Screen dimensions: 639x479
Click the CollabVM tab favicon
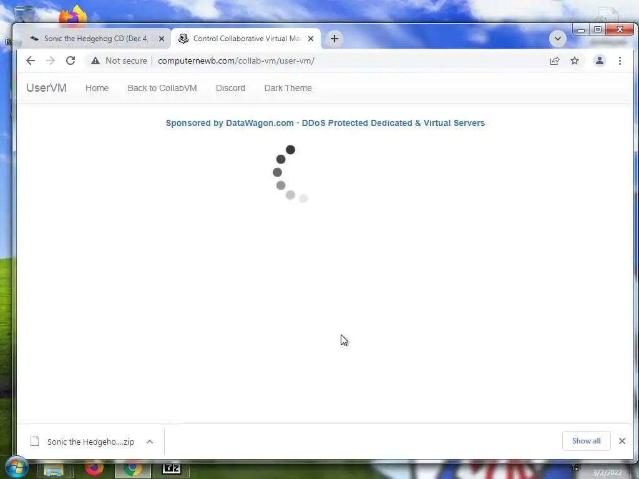coord(183,38)
